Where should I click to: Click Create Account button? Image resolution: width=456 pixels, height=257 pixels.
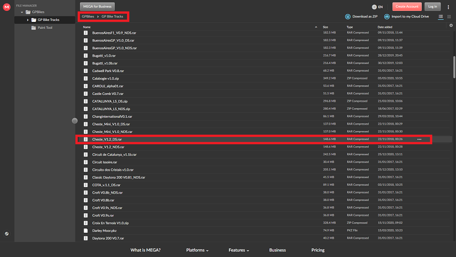pos(407,6)
